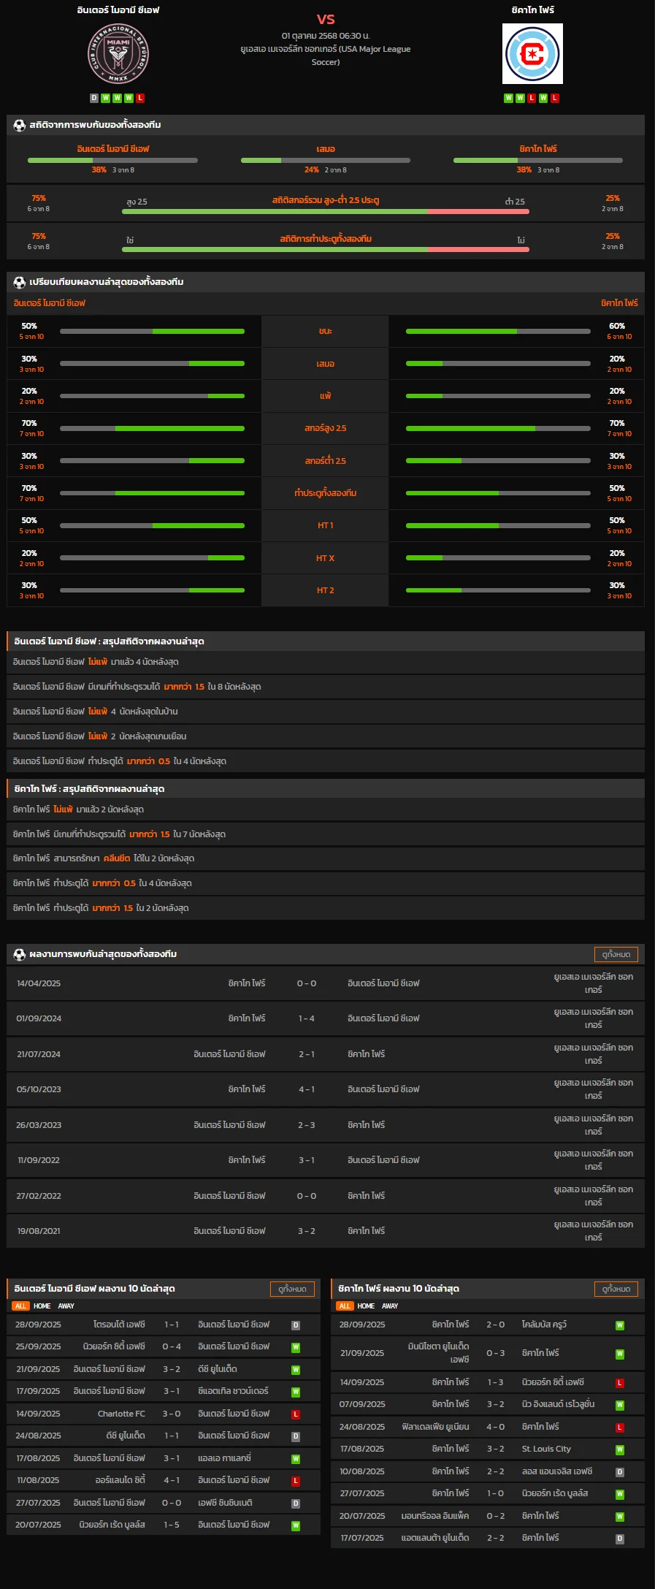655x1589 pixels.
Task: Click the L badge on the Charlotte FC 3-0 row
Action: (x=296, y=1414)
